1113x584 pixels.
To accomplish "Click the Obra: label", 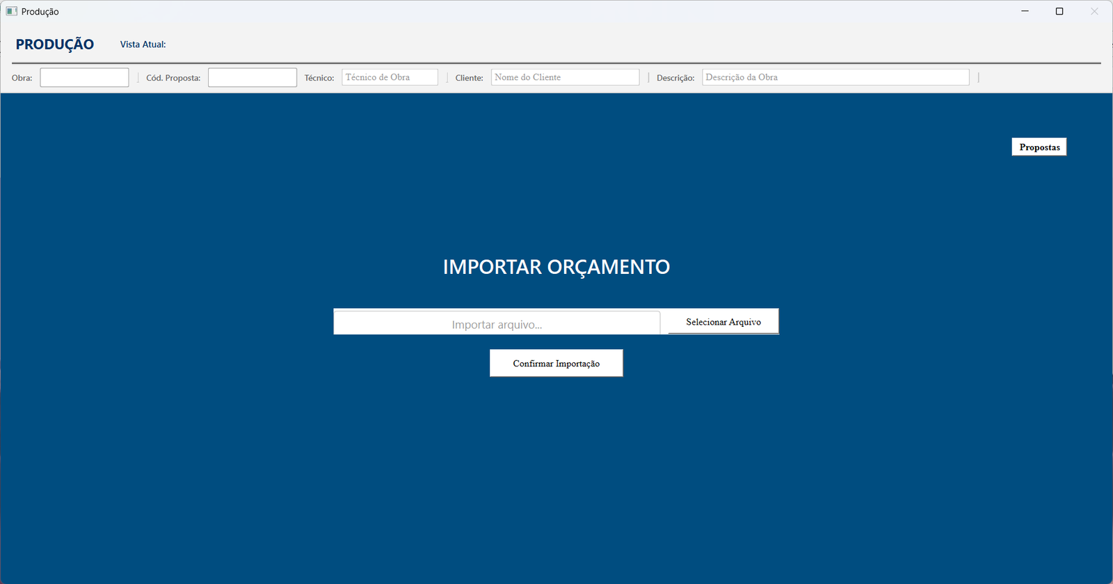I will point(22,78).
